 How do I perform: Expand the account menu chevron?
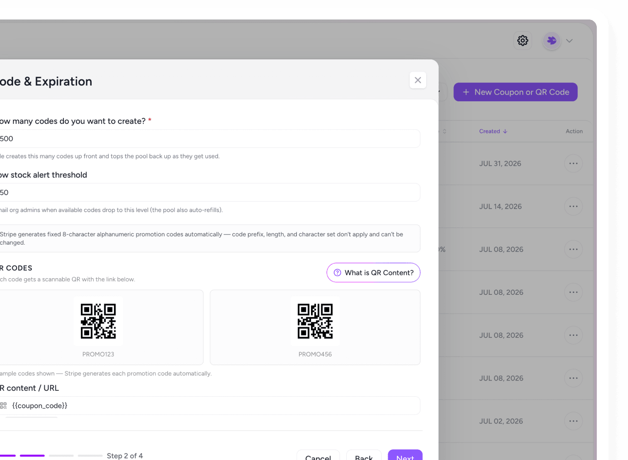(x=569, y=41)
